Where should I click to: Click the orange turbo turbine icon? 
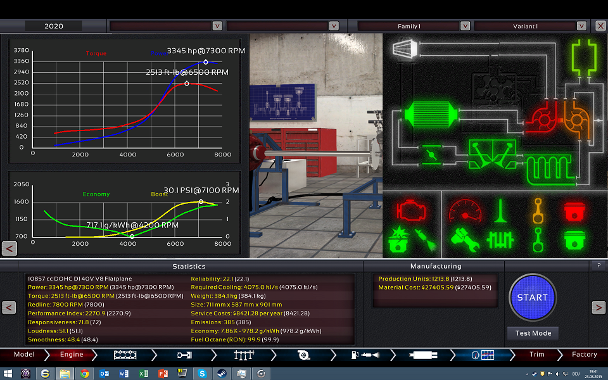pos(578,120)
